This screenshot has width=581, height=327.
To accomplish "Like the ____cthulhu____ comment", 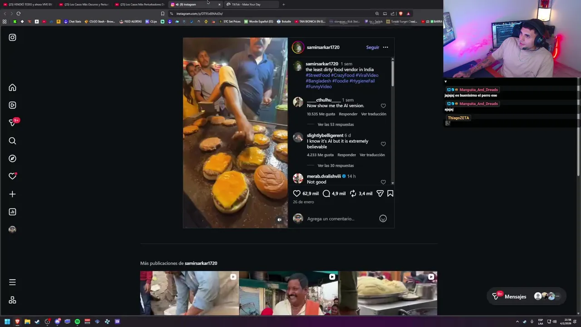I will pyautogui.click(x=383, y=106).
